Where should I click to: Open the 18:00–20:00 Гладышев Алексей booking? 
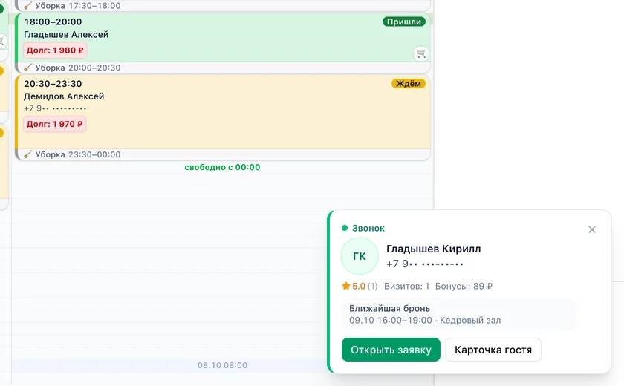(x=223, y=38)
